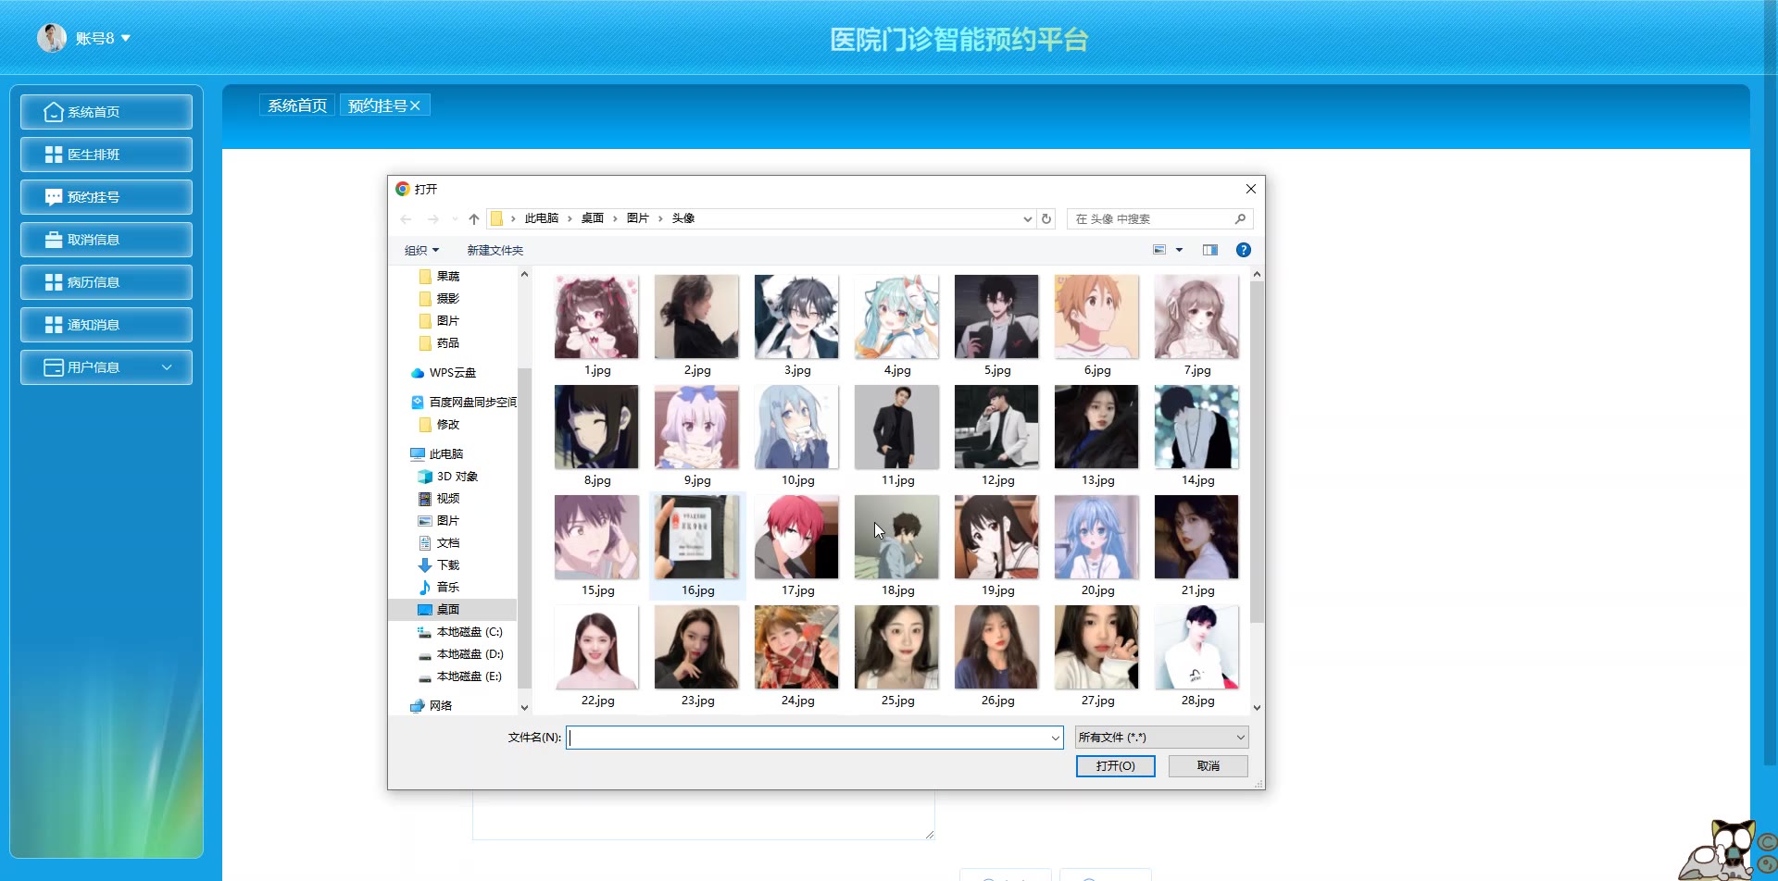Go up one folder level
The image size is (1778, 881).
point(474,219)
